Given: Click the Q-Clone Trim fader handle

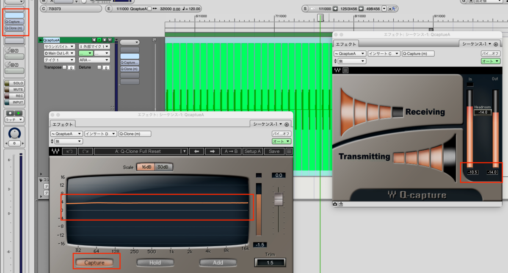Looking at the screenshot, I should coord(278,199).
